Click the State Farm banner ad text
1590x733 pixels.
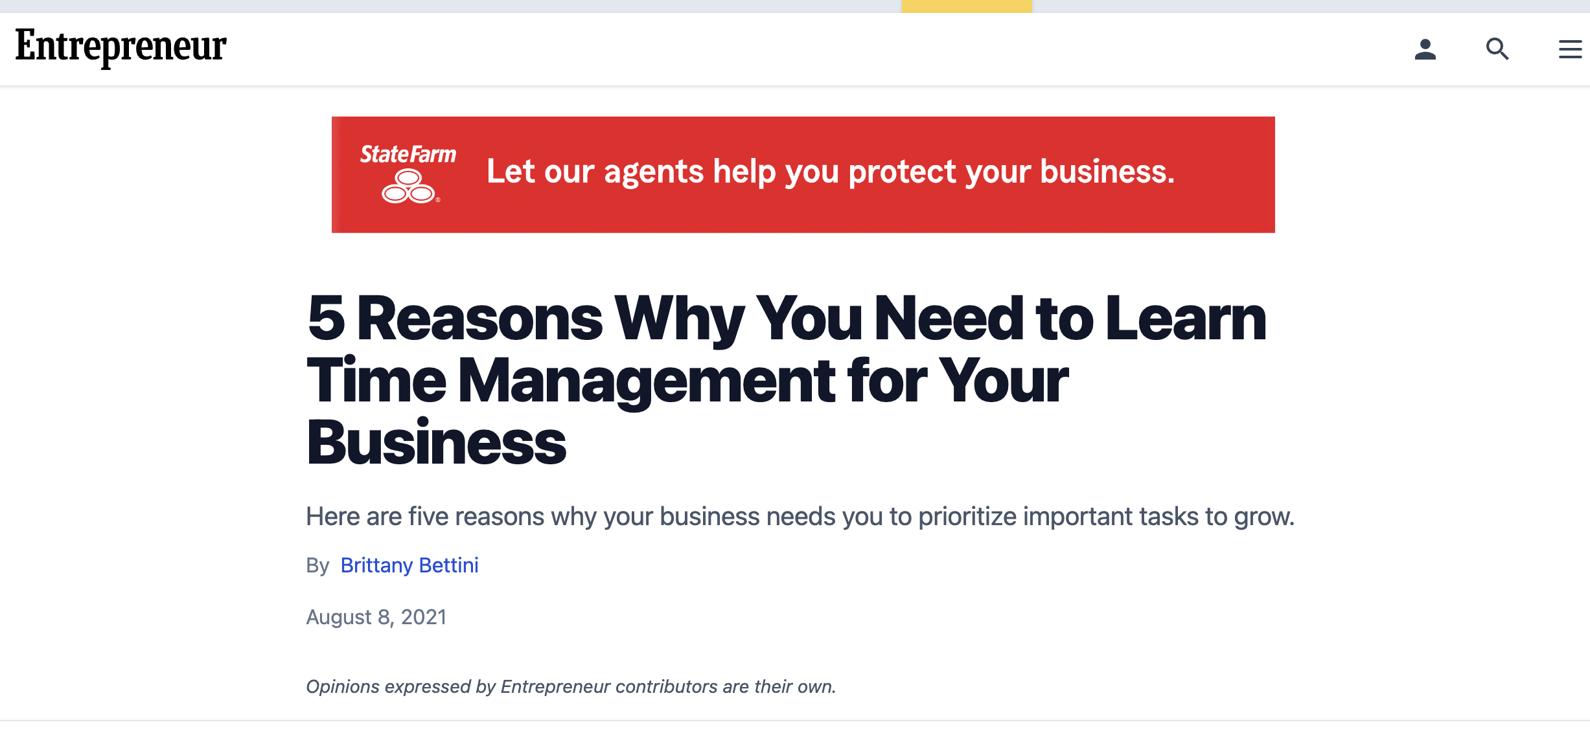point(831,172)
